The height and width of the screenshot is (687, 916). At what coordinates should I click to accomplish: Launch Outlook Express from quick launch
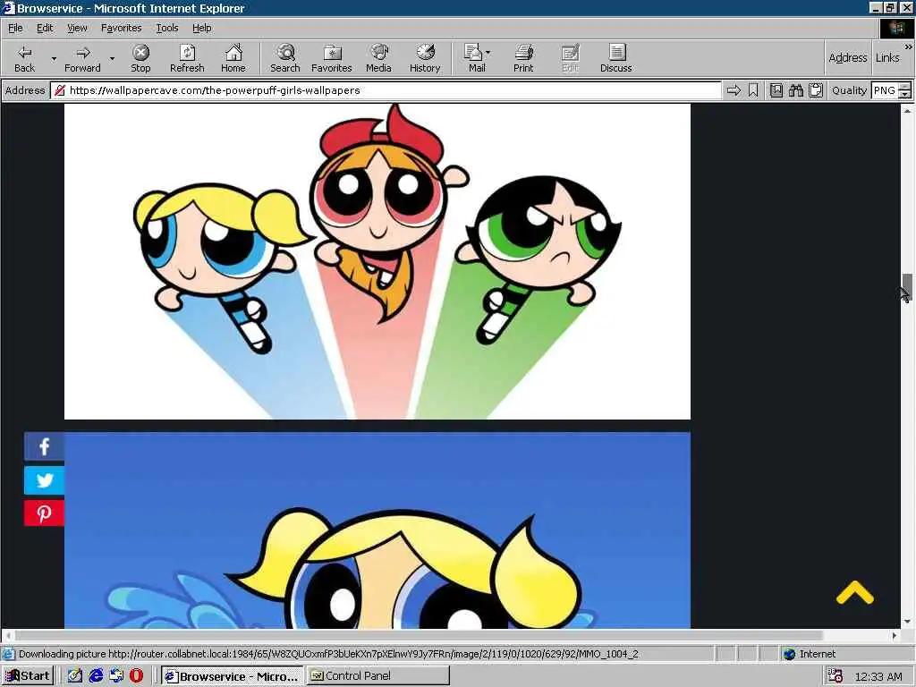coord(116,676)
